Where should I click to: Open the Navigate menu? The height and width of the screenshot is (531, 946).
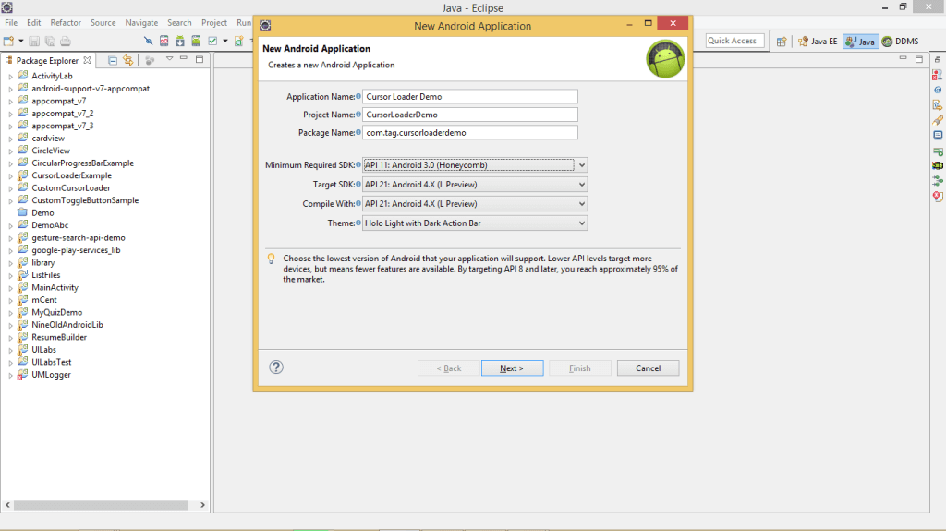pyautogui.click(x=141, y=22)
